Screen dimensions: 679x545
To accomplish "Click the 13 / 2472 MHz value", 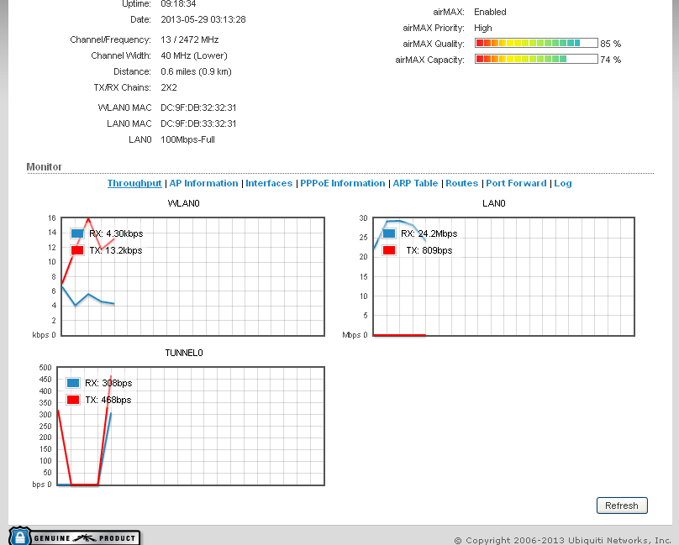I will pos(189,39).
